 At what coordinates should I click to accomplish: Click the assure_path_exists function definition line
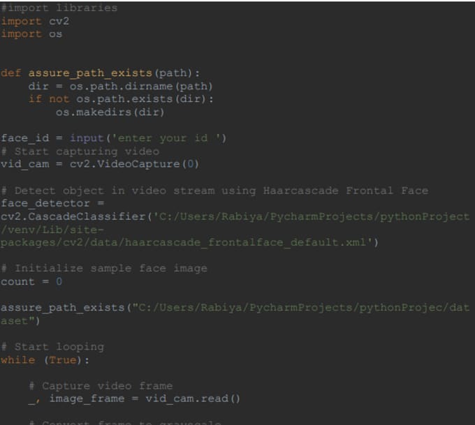101,73
